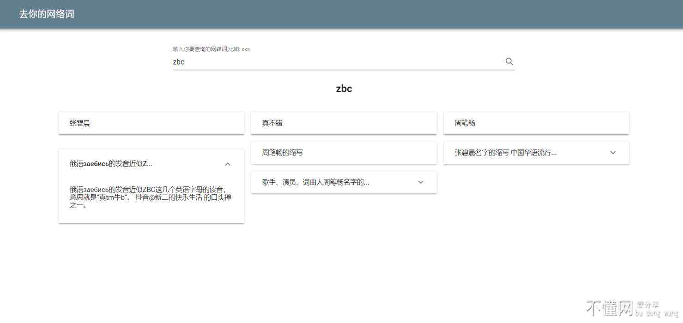Click the 张碧晨名字的缩写 中国华语流行... title text
The image size is (683, 323).
click(505, 153)
